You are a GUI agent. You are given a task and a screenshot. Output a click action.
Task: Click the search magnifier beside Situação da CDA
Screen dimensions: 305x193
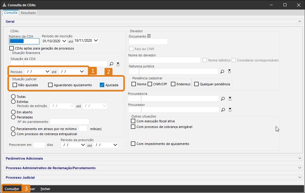click(111, 64)
